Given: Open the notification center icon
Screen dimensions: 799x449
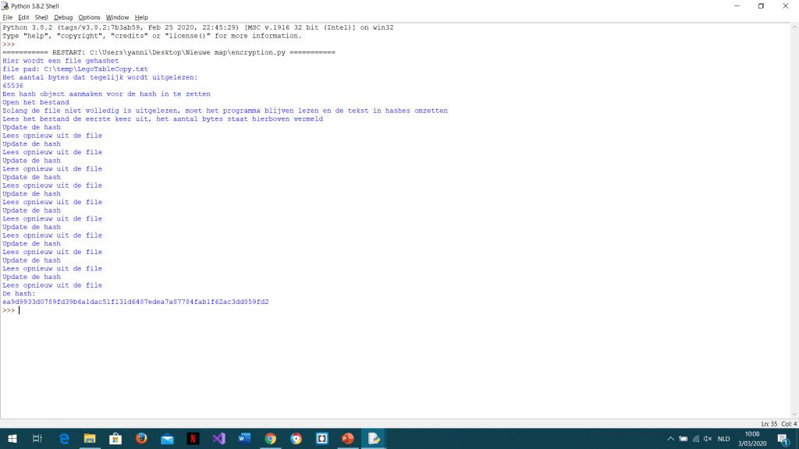Looking at the screenshot, I should (783, 439).
